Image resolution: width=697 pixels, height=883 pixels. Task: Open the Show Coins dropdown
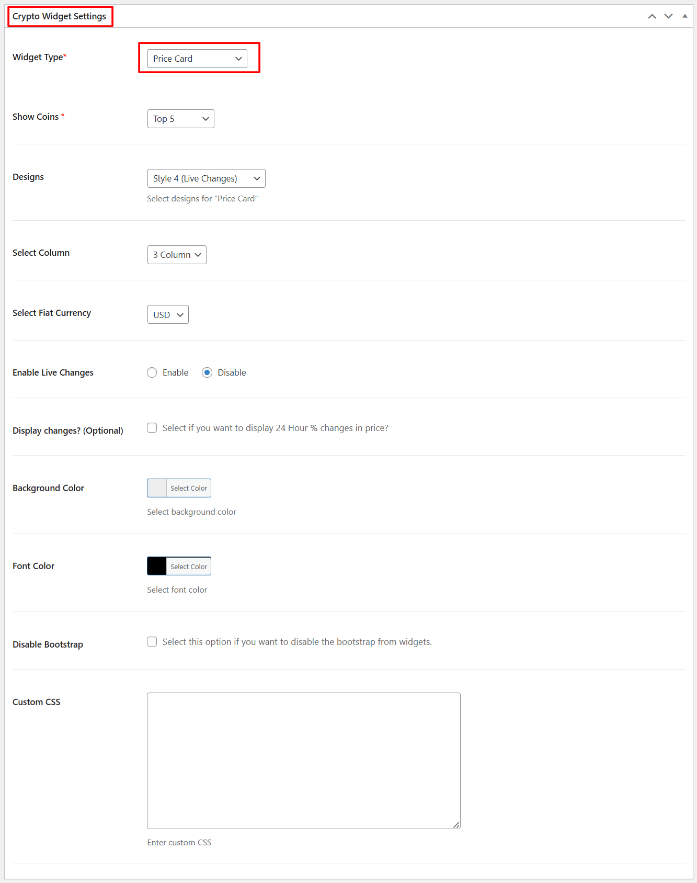[180, 119]
